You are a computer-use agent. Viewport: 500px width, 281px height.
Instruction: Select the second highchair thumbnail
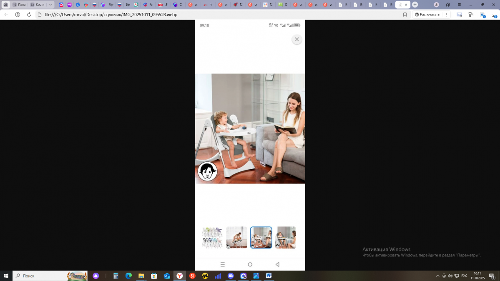pyautogui.click(x=236, y=238)
